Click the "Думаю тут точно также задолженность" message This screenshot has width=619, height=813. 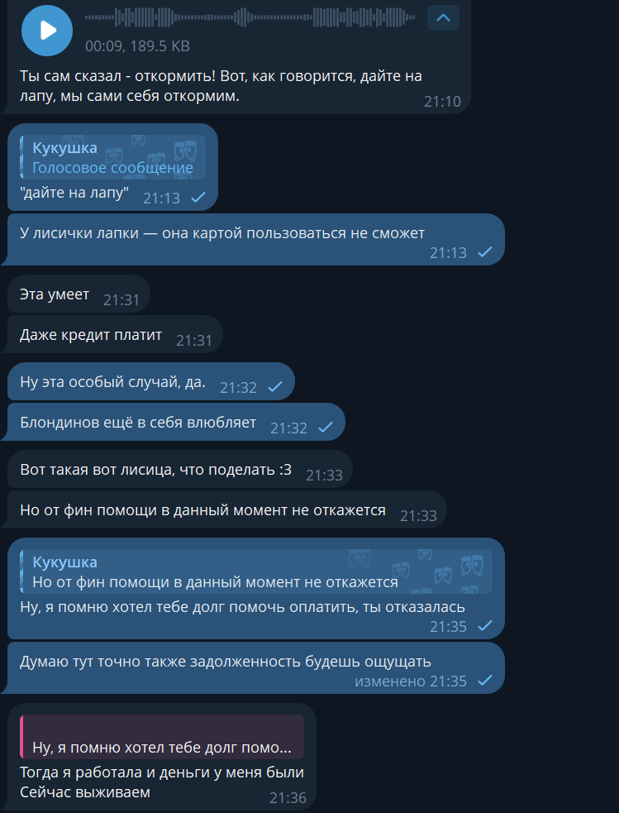click(256, 667)
